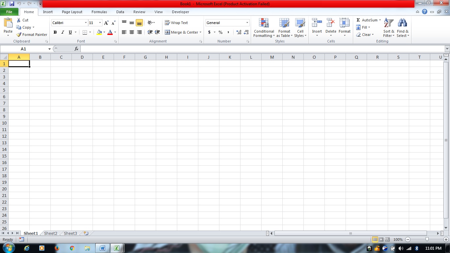This screenshot has width=450, height=253.
Task: Apply the yellow Fill Color swatch
Action: click(x=99, y=32)
